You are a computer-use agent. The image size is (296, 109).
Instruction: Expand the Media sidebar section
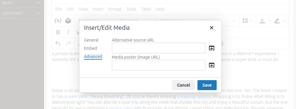[x=22, y=3]
